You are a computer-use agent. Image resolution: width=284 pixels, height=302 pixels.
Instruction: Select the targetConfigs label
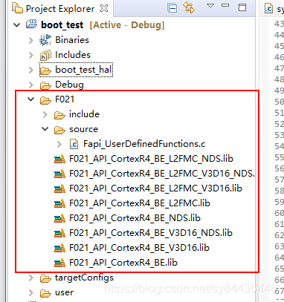[84, 278]
